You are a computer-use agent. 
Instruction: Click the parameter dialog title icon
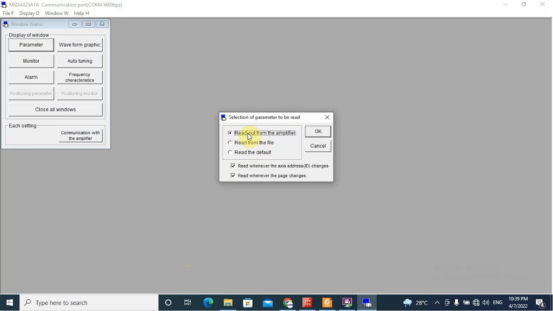pyautogui.click(x=223, y=117)
